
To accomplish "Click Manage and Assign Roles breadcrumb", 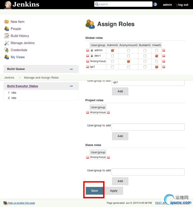I will coord(41,77).
